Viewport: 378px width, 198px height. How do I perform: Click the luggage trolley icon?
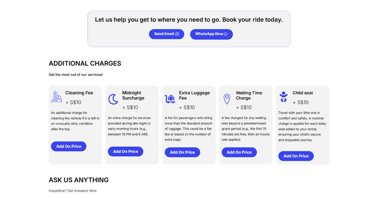(170, 99)
